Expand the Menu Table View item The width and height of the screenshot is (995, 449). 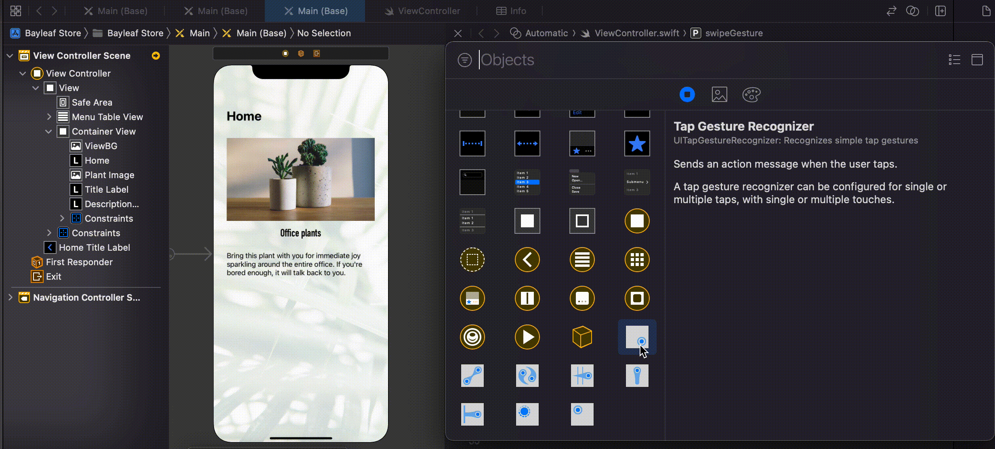[x=49, y=117]
